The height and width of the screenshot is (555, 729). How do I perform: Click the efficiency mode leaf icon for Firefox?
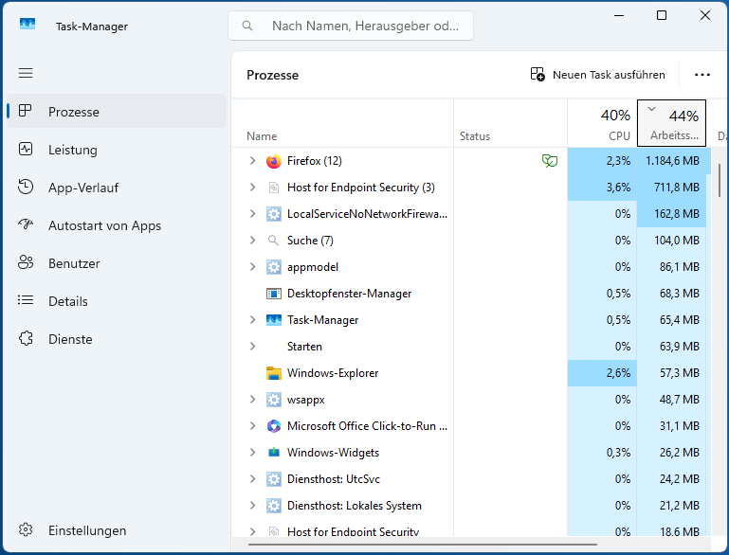coord(550,161)
